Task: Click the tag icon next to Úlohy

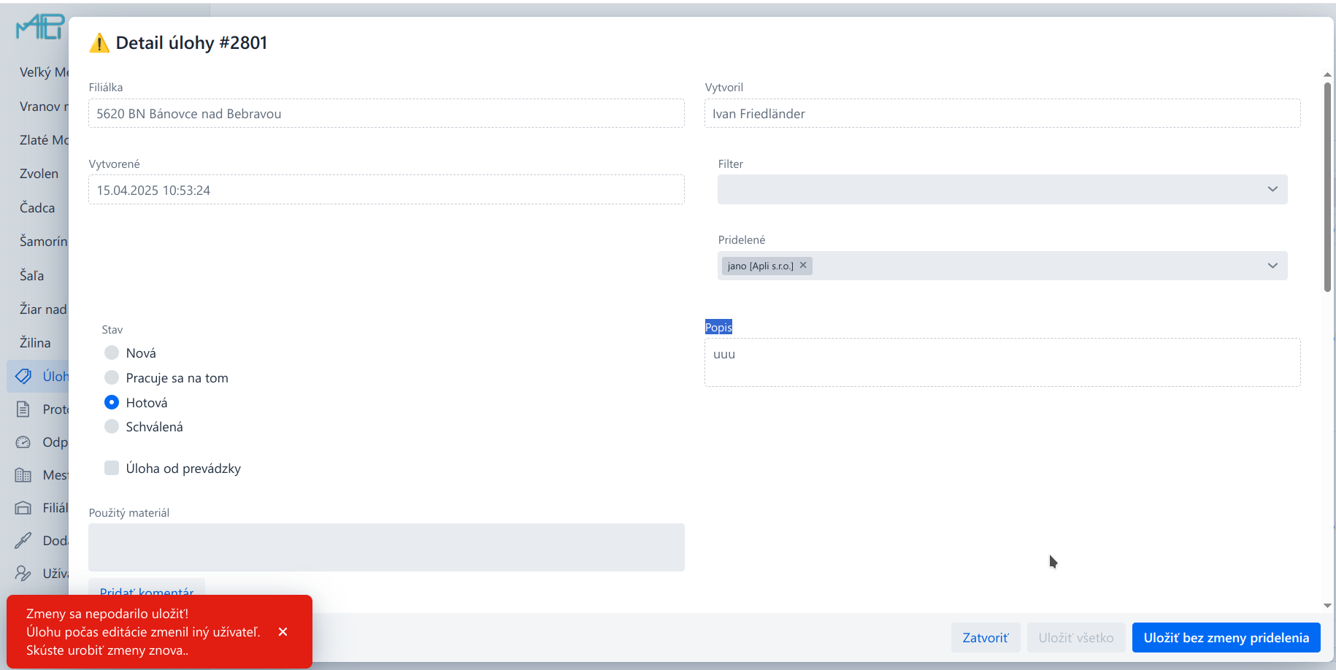Action: (x=23, y=376)
